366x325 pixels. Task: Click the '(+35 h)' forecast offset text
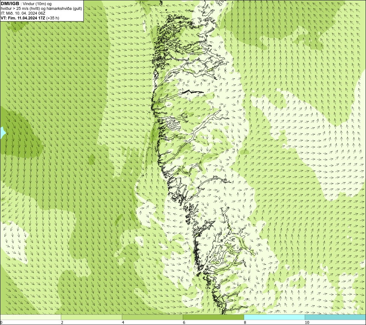point(53,18)
